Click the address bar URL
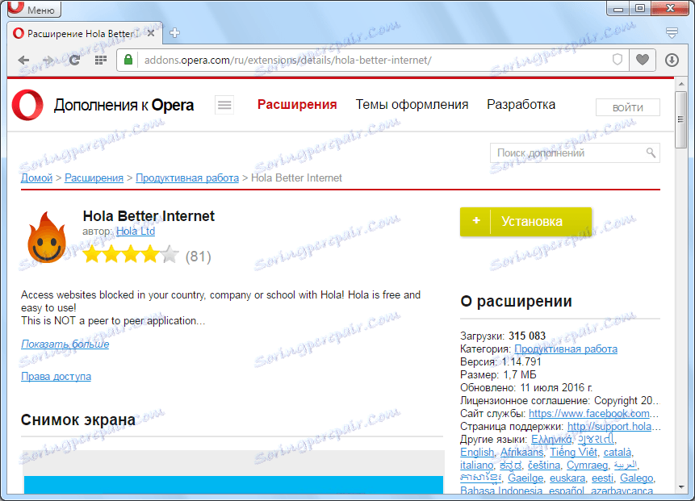 coord(288,60)
